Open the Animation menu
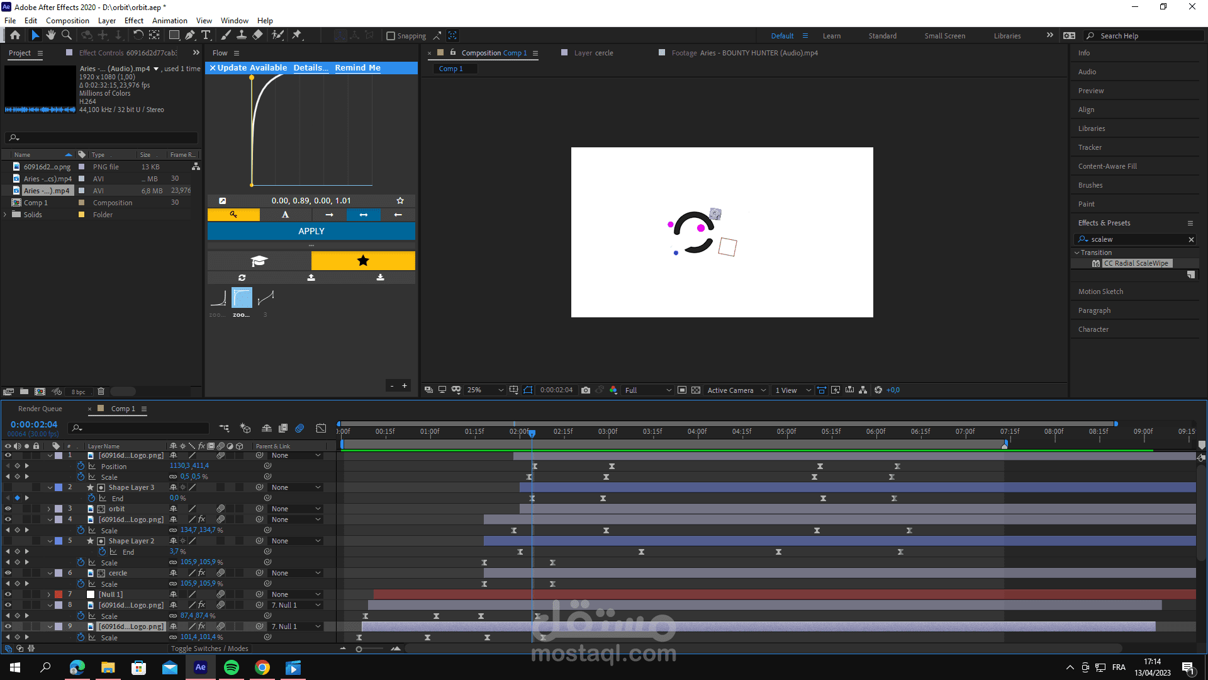Screen dimensions: 1208x680 tap(169, 21)
